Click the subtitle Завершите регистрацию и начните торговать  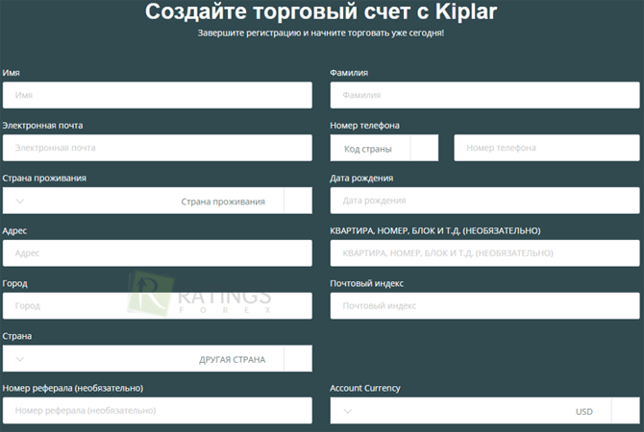point(321,33)
